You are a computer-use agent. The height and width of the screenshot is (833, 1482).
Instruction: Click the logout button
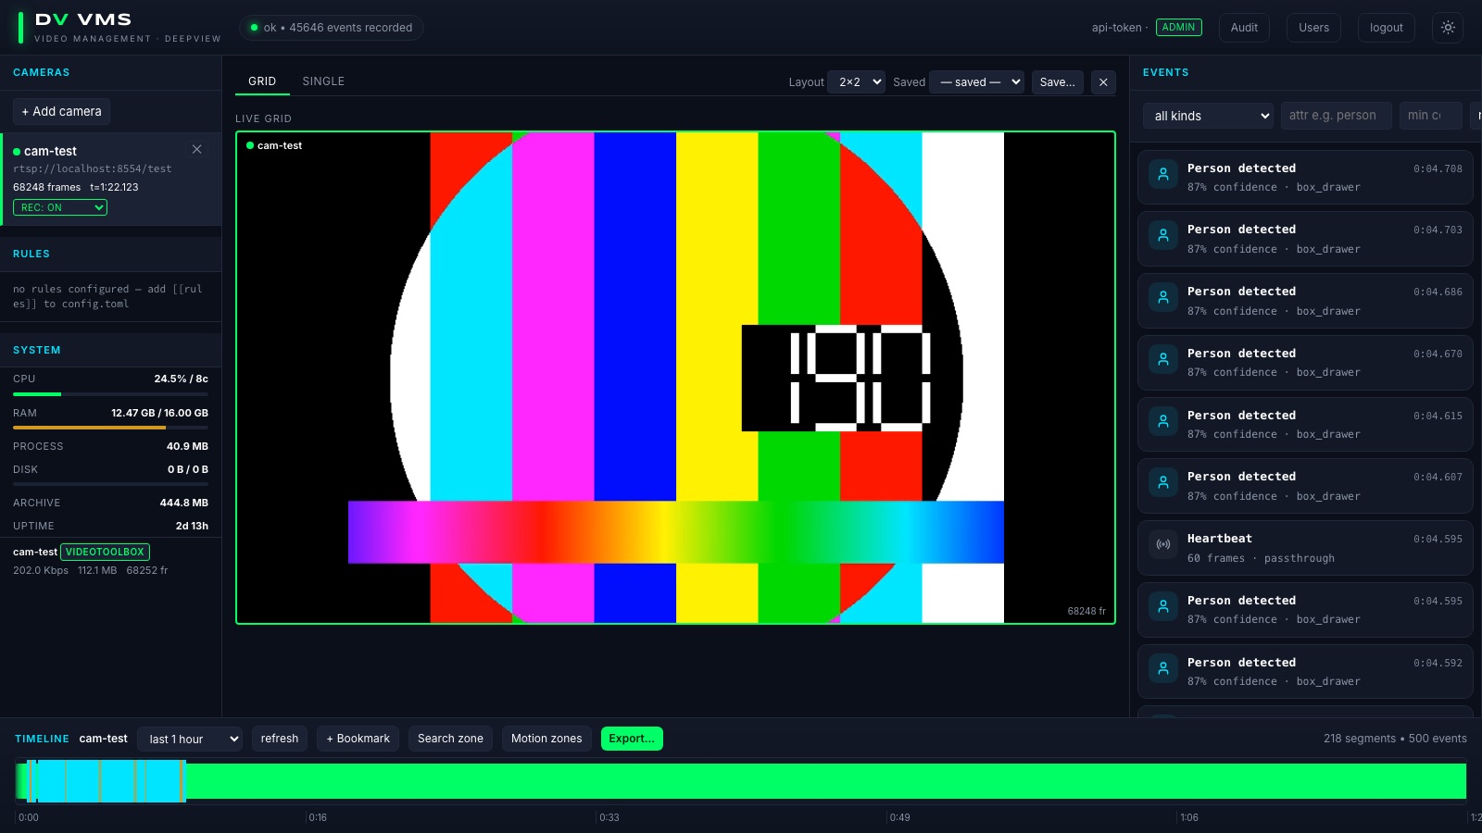pyautogui.click(x=1387, y=28)
